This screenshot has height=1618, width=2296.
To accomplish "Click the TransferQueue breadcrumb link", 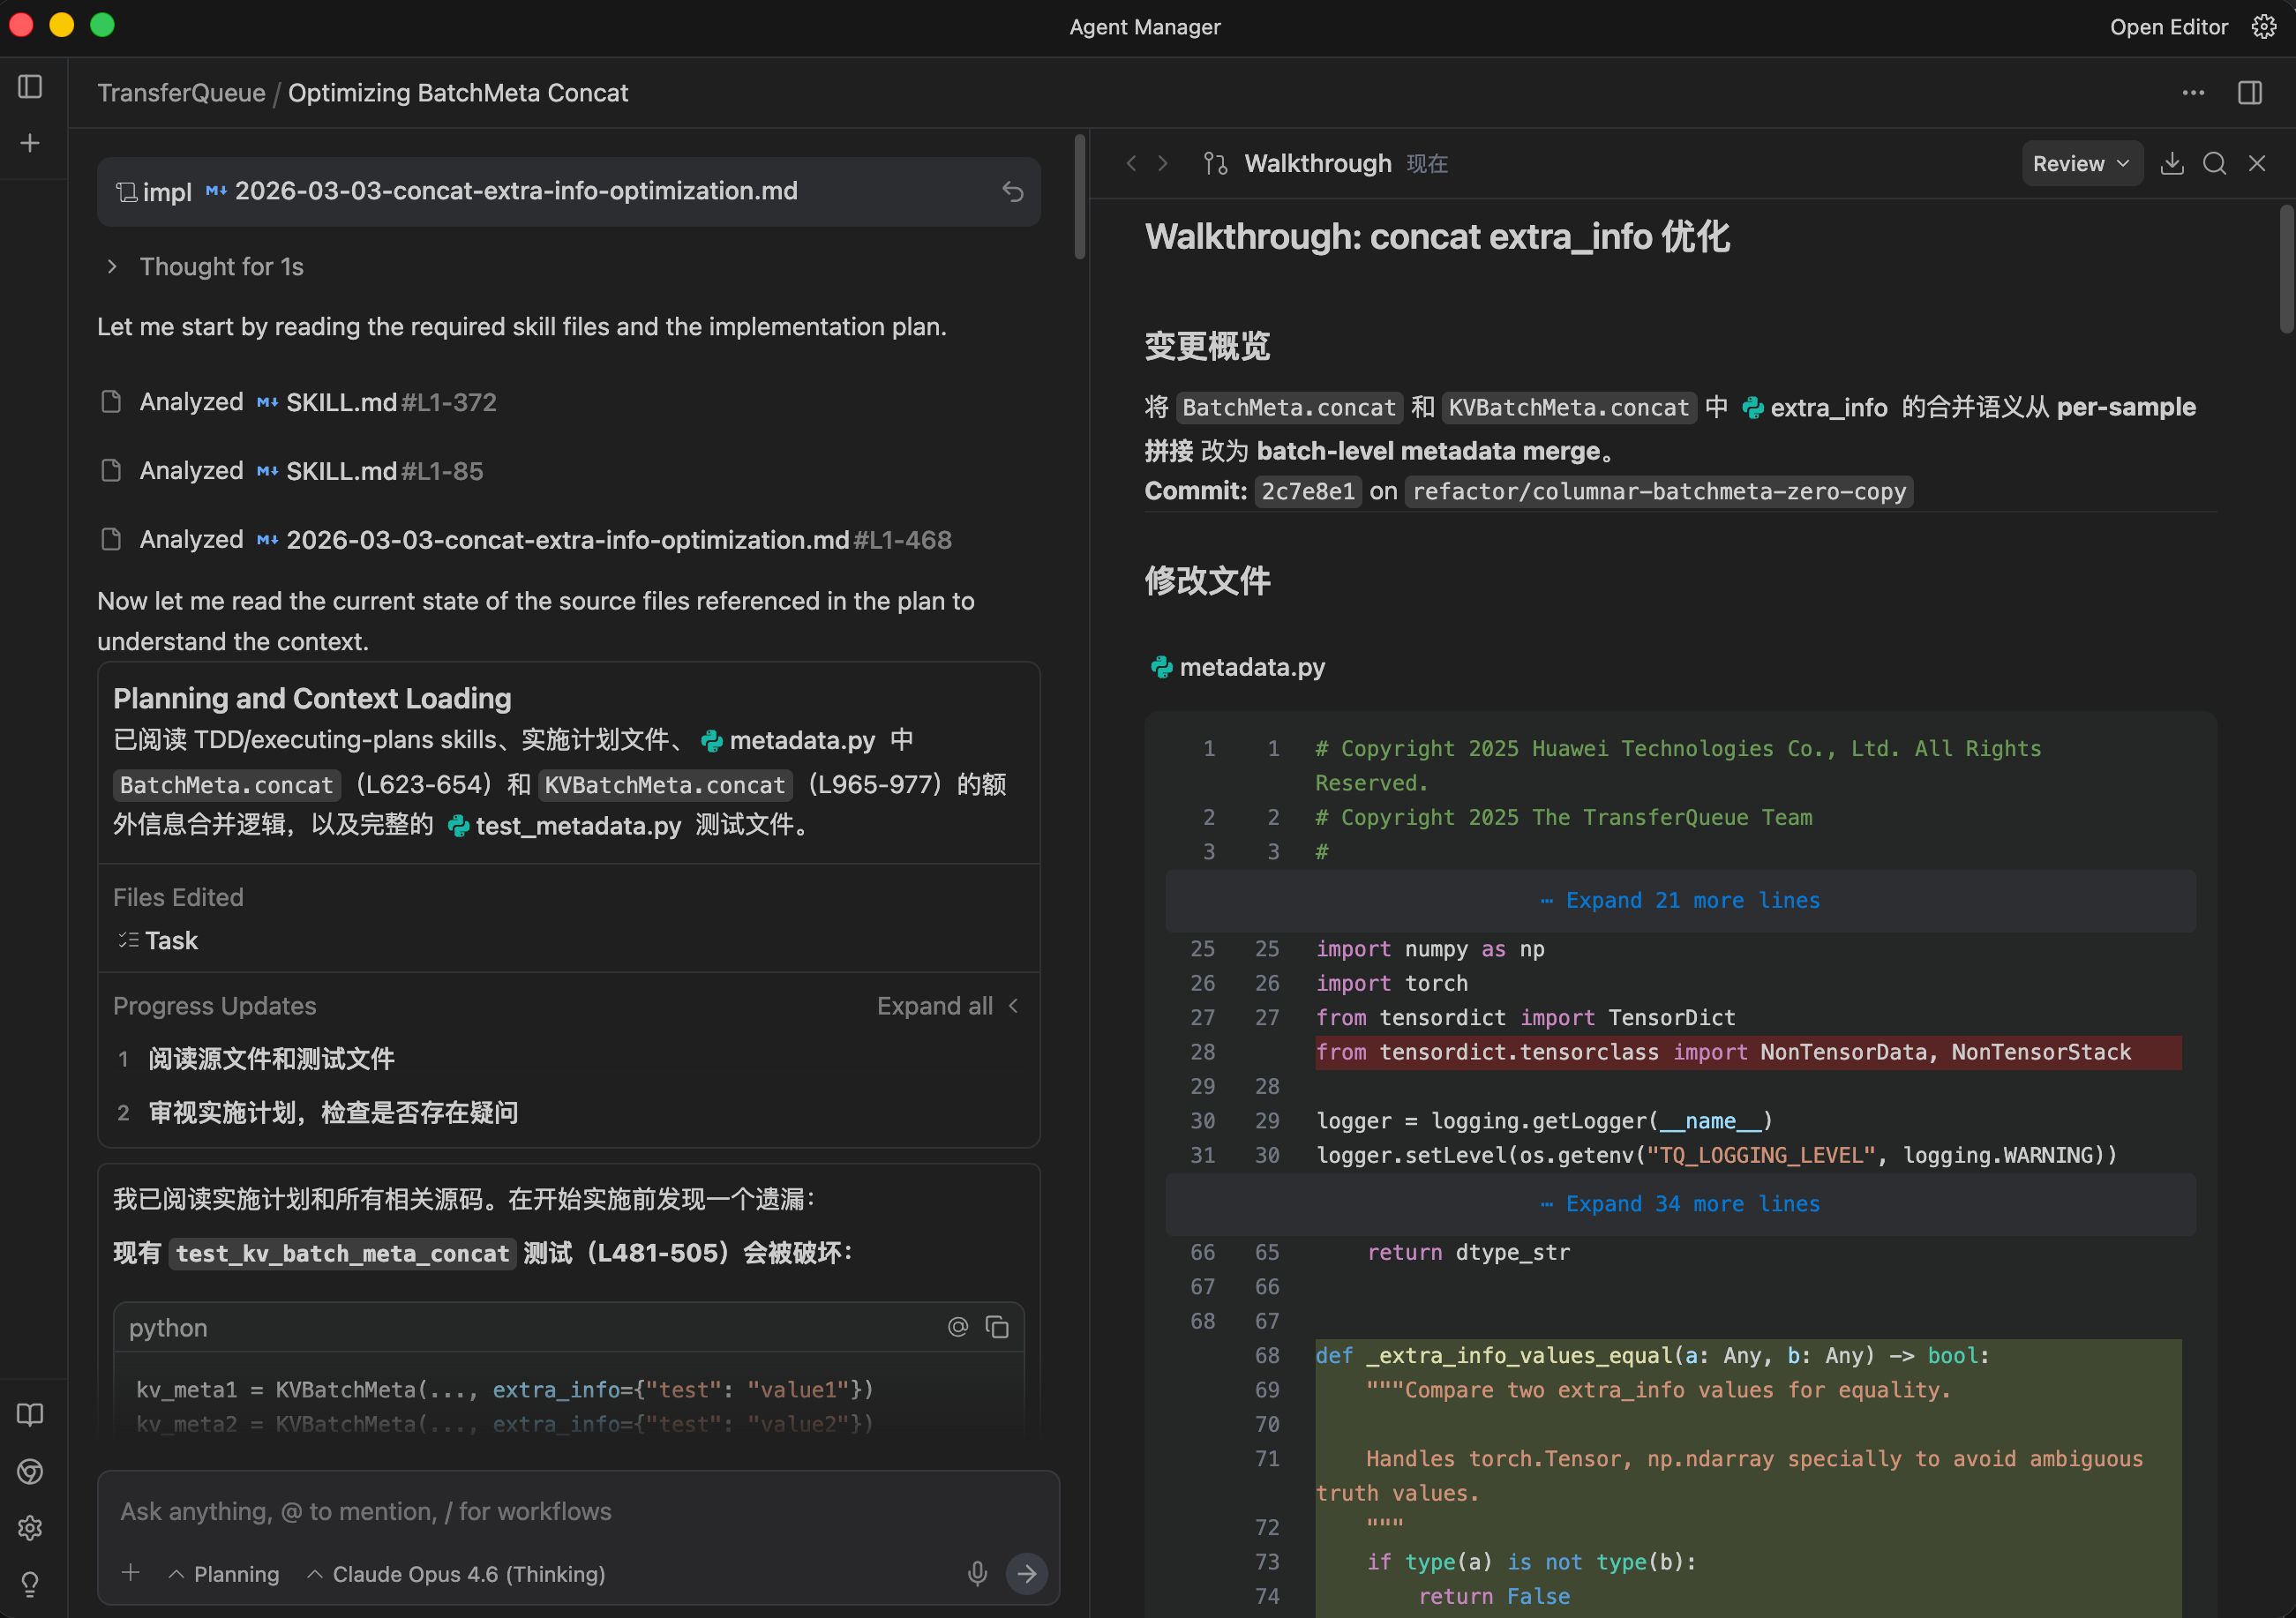I will point(181,93).
